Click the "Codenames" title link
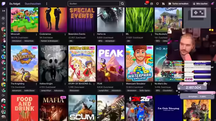This screenshot has width=216, height=121. (x=45, y=34)
